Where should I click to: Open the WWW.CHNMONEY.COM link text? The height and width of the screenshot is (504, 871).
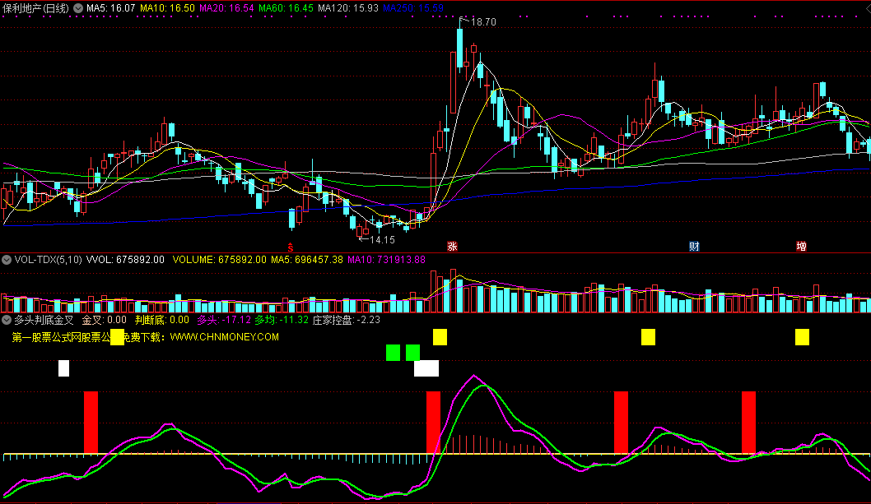coord(225,337)
